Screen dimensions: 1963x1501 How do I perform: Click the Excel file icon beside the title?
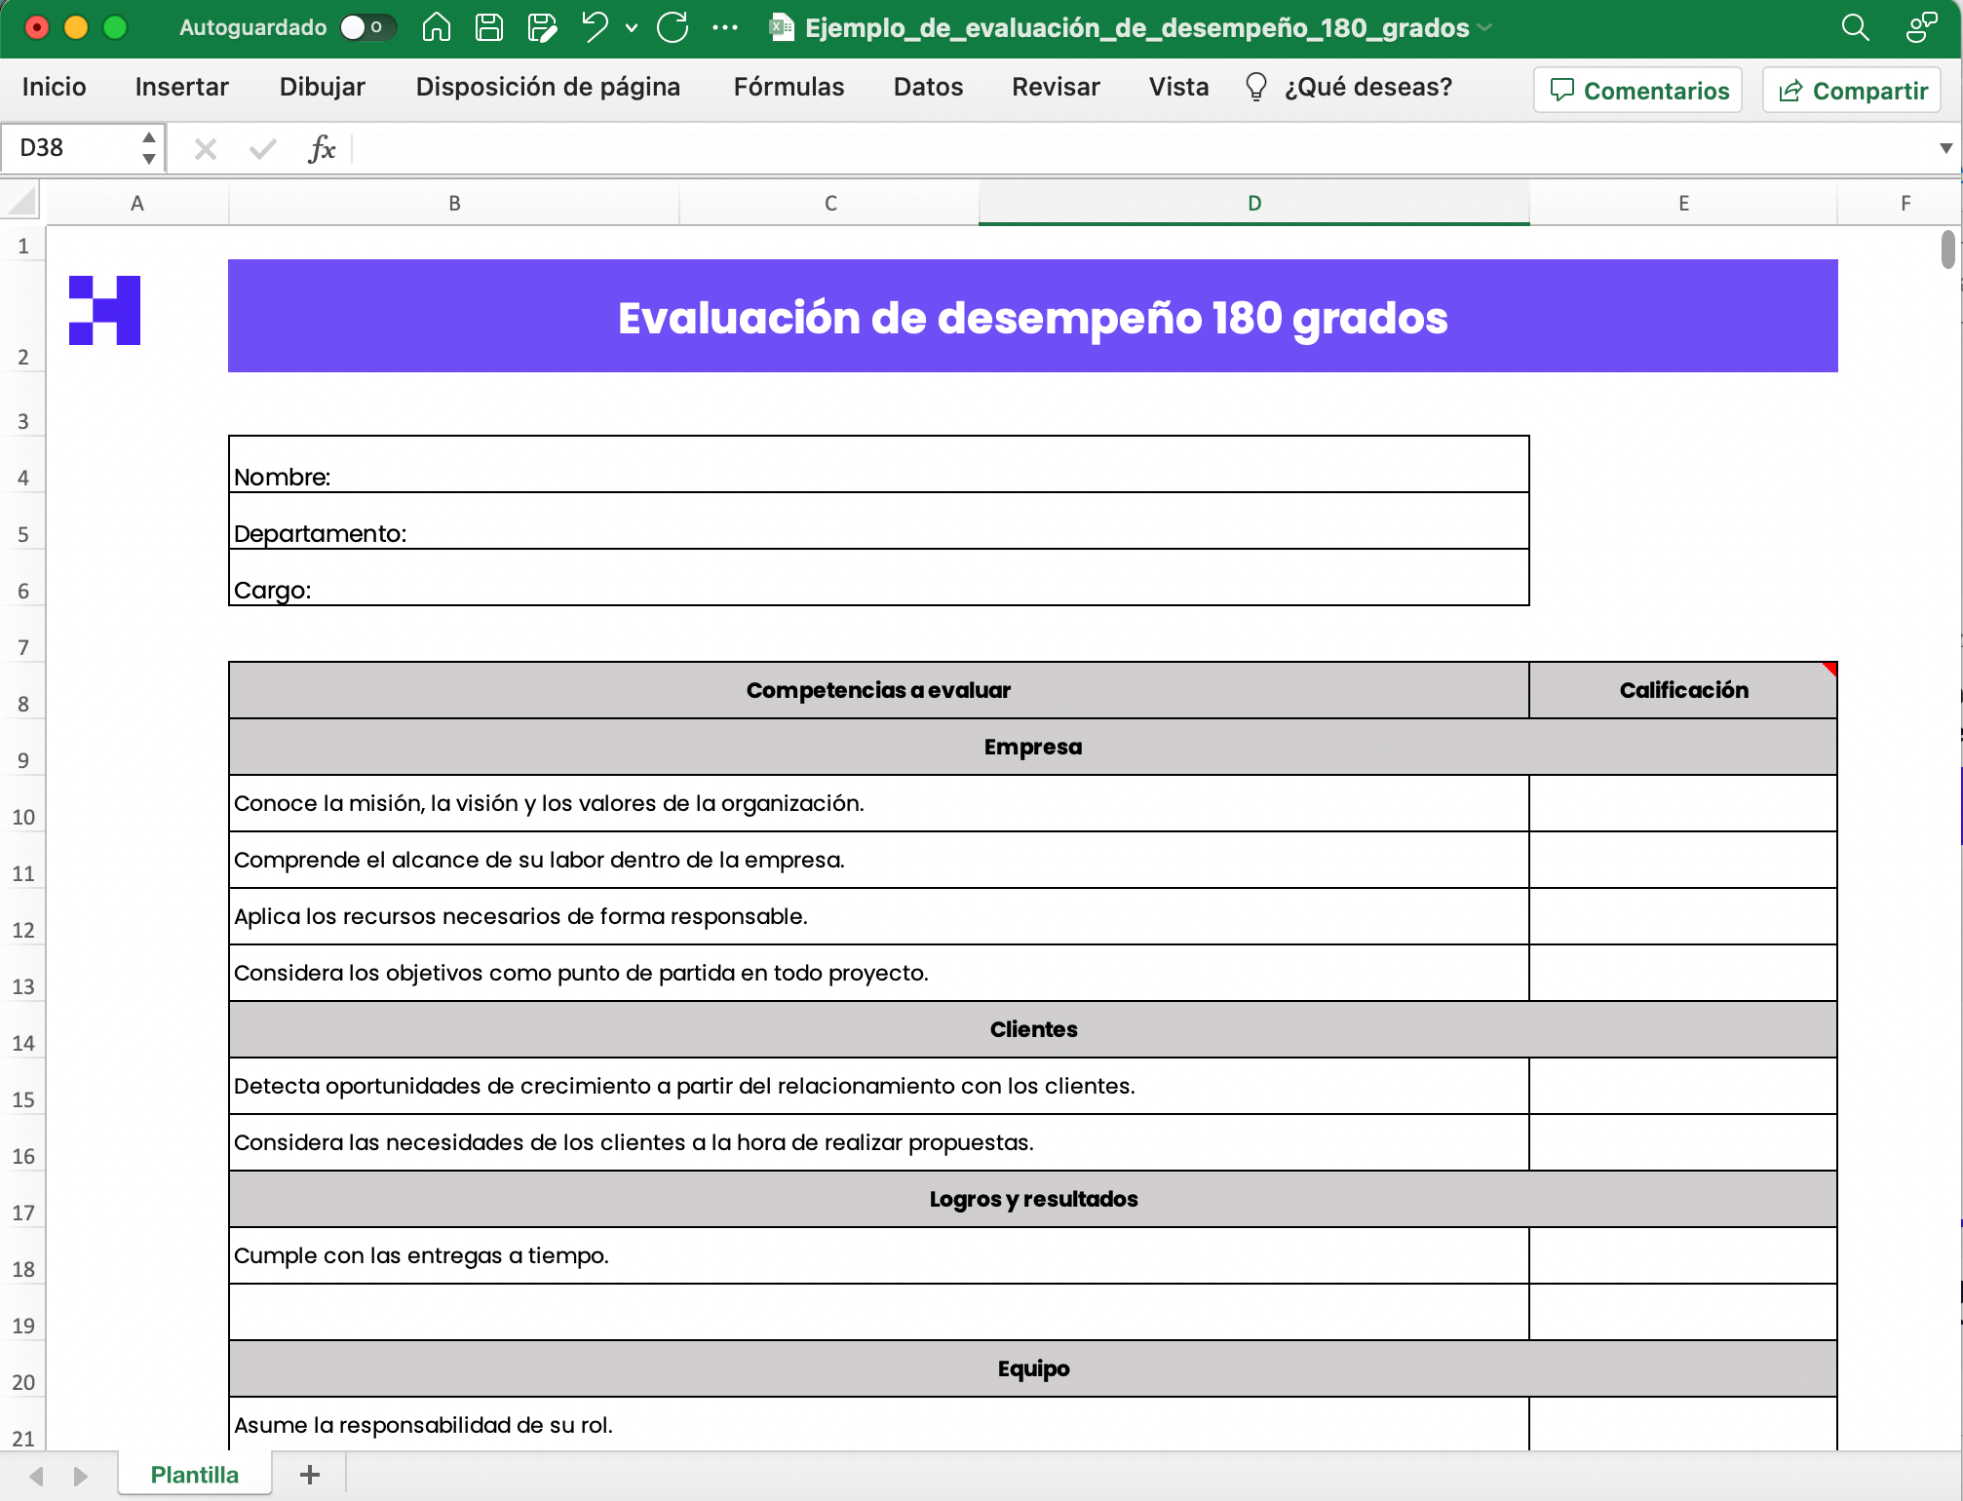coord(781,27)
